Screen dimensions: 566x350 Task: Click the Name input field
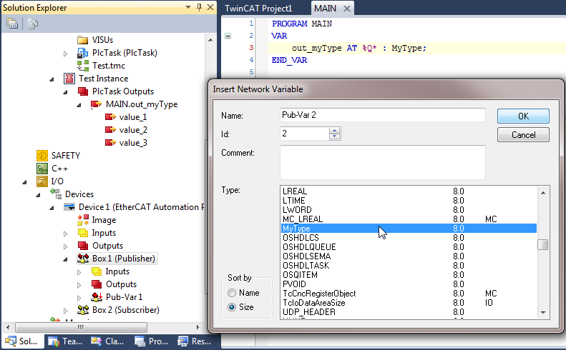coord(383,115)
